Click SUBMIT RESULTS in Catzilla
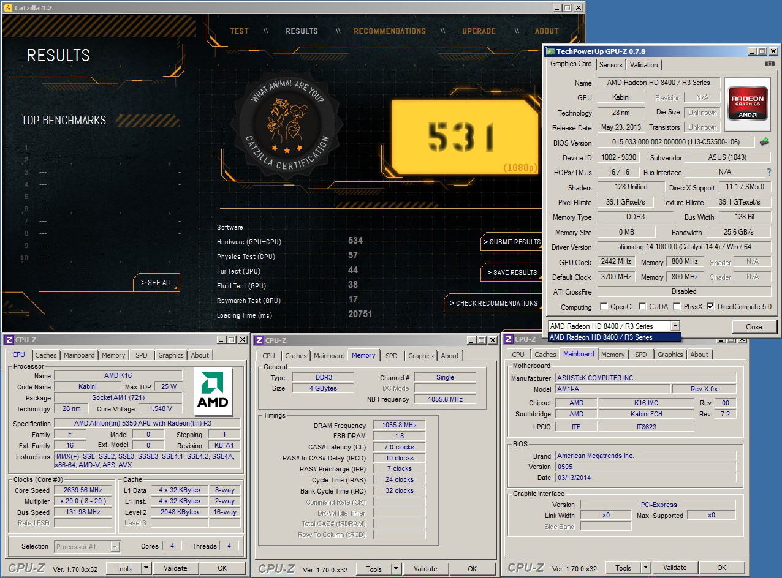The width and height of the screenshot is (782, 578). [x=512, y=242]
